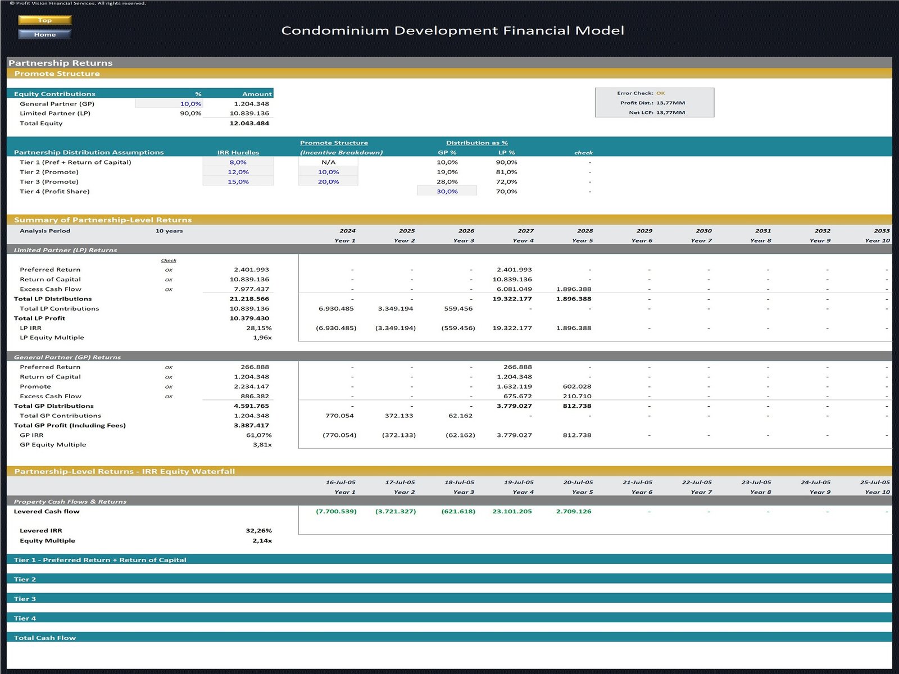Select the Tier 3 IRR hurdle 15,0% cell

point(238,181)
